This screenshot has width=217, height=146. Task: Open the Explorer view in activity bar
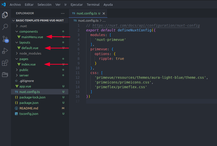[5, 15]
